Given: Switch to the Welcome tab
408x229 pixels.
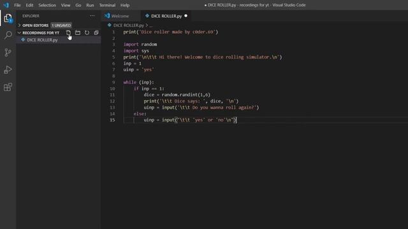Looking at the screenshot, I should 120,16.
